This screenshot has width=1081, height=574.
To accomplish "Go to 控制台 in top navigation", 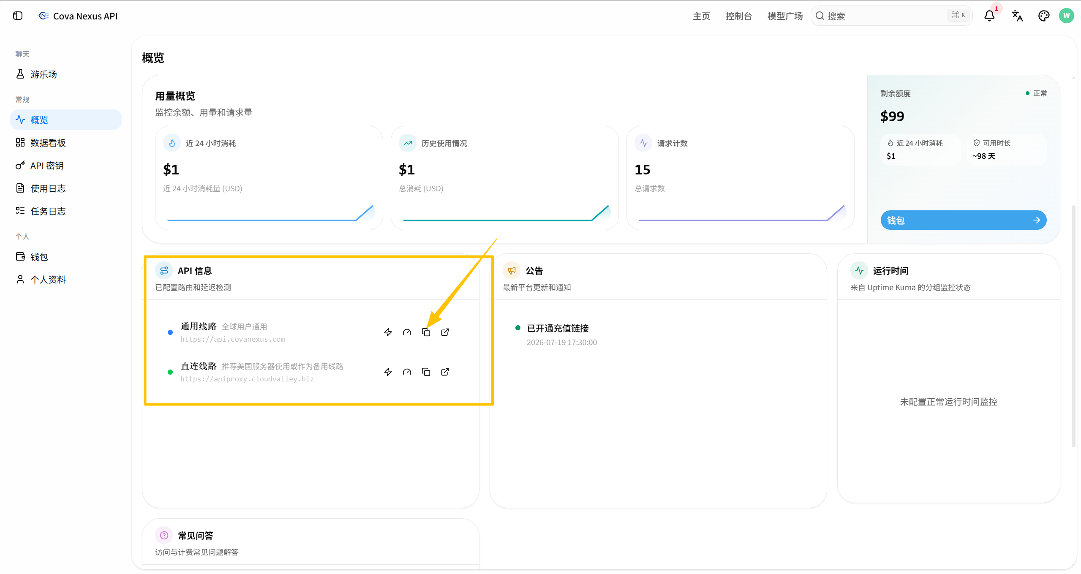I will (x=738, y=16).
